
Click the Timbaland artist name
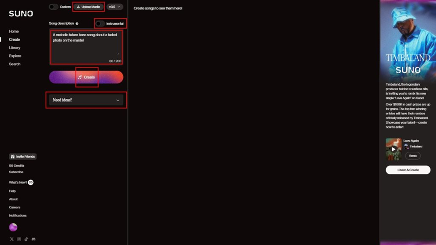[x=416, y=147]
